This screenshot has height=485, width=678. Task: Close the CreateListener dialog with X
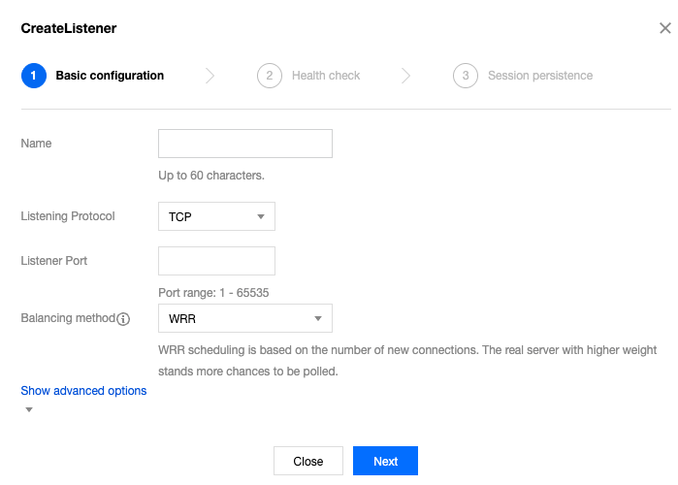(x=664, y=28)
